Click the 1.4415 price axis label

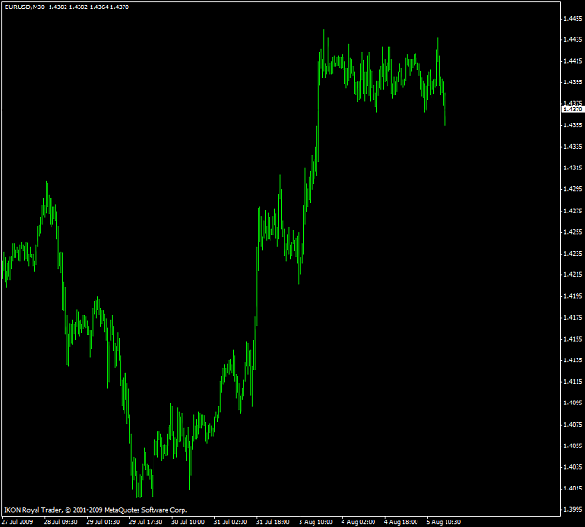click(573, 61)
